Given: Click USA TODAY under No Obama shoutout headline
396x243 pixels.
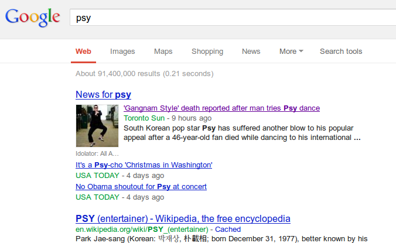Looking at the screenshot, I should coord(97,197).
